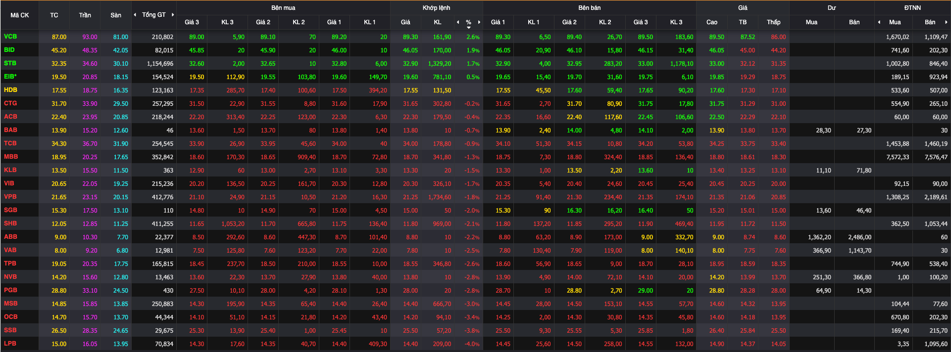951x352 pixels.
Task: Click the Bên bán header group
Action: tap(590, 8)
